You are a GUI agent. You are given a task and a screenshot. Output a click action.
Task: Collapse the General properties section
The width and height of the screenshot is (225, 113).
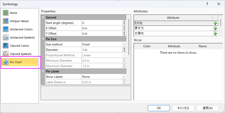tap(43, 17)
